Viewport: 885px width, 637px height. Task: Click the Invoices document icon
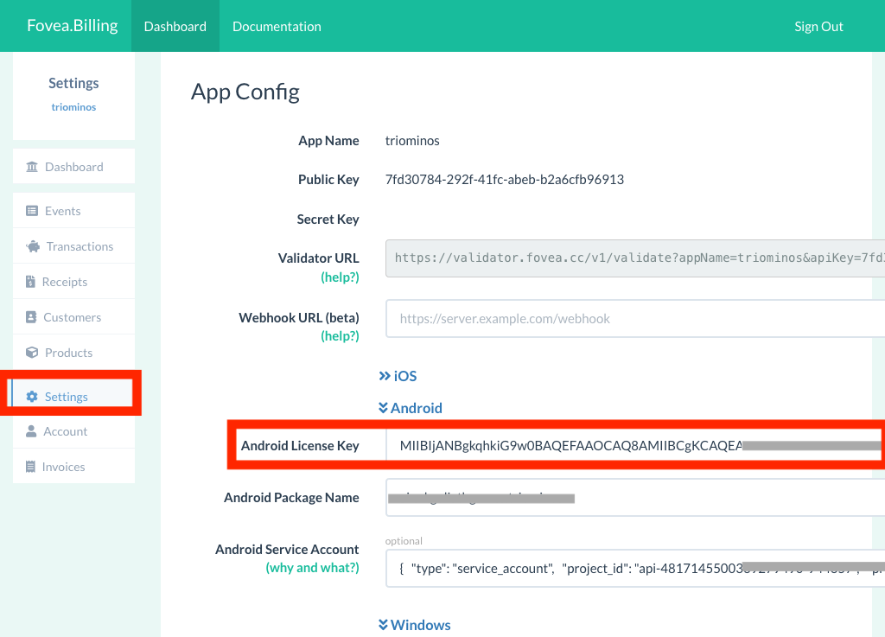(x=32, y=467)
